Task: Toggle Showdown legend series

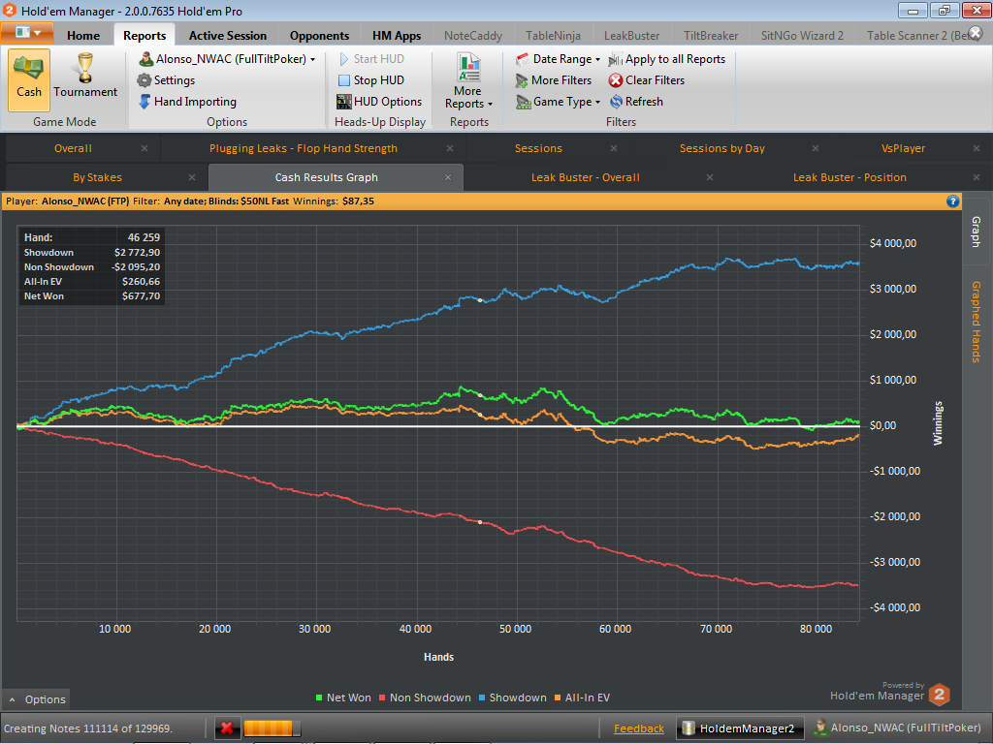Action: click(512, 697)
